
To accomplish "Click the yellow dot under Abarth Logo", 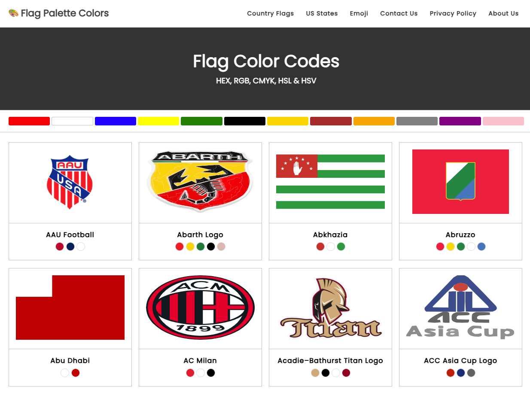I will point(190,247).
